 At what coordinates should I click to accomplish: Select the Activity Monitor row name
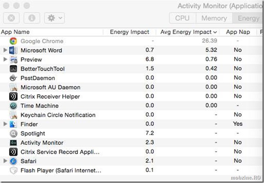(42, 143)
